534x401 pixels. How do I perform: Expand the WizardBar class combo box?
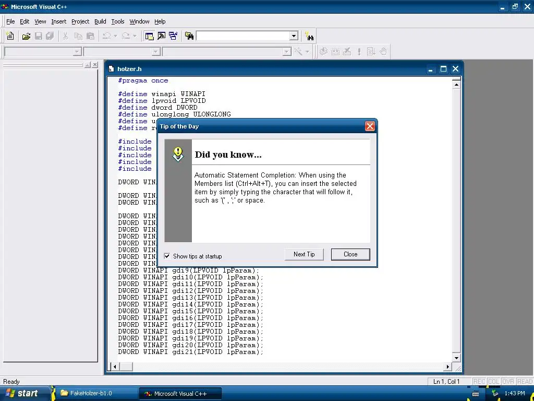77,52
